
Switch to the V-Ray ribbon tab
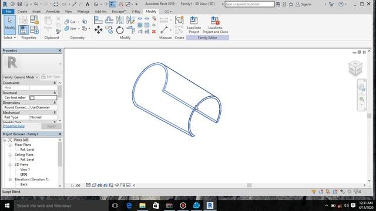click(x=136, y=12)
